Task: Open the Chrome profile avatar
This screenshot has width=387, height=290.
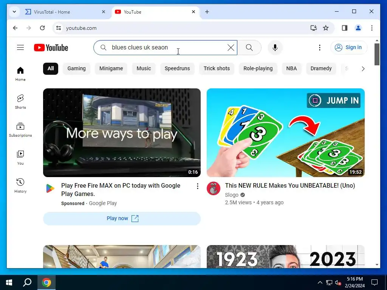Action: pos(358,28)
